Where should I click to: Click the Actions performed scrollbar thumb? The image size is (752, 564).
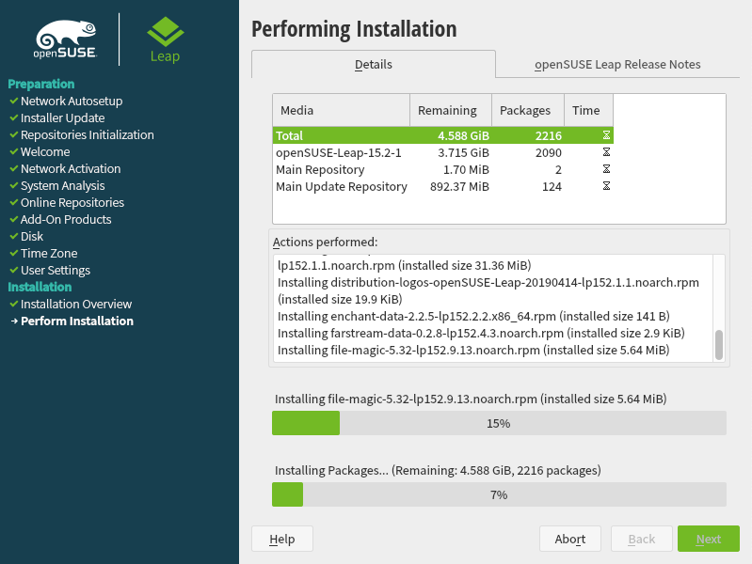pyautogui.click(x=718, y=345)
